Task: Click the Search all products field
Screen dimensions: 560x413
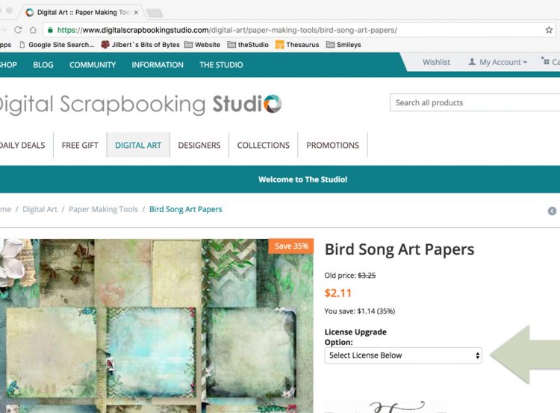Action: click(x=475, y=103)
